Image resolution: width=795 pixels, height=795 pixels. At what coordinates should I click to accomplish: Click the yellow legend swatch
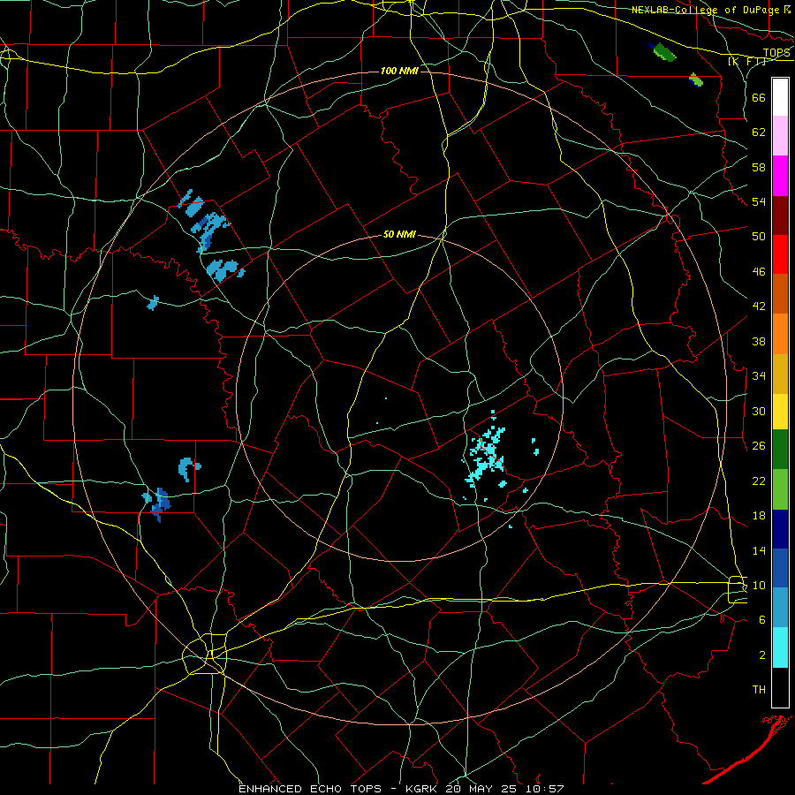coord(780,412)
